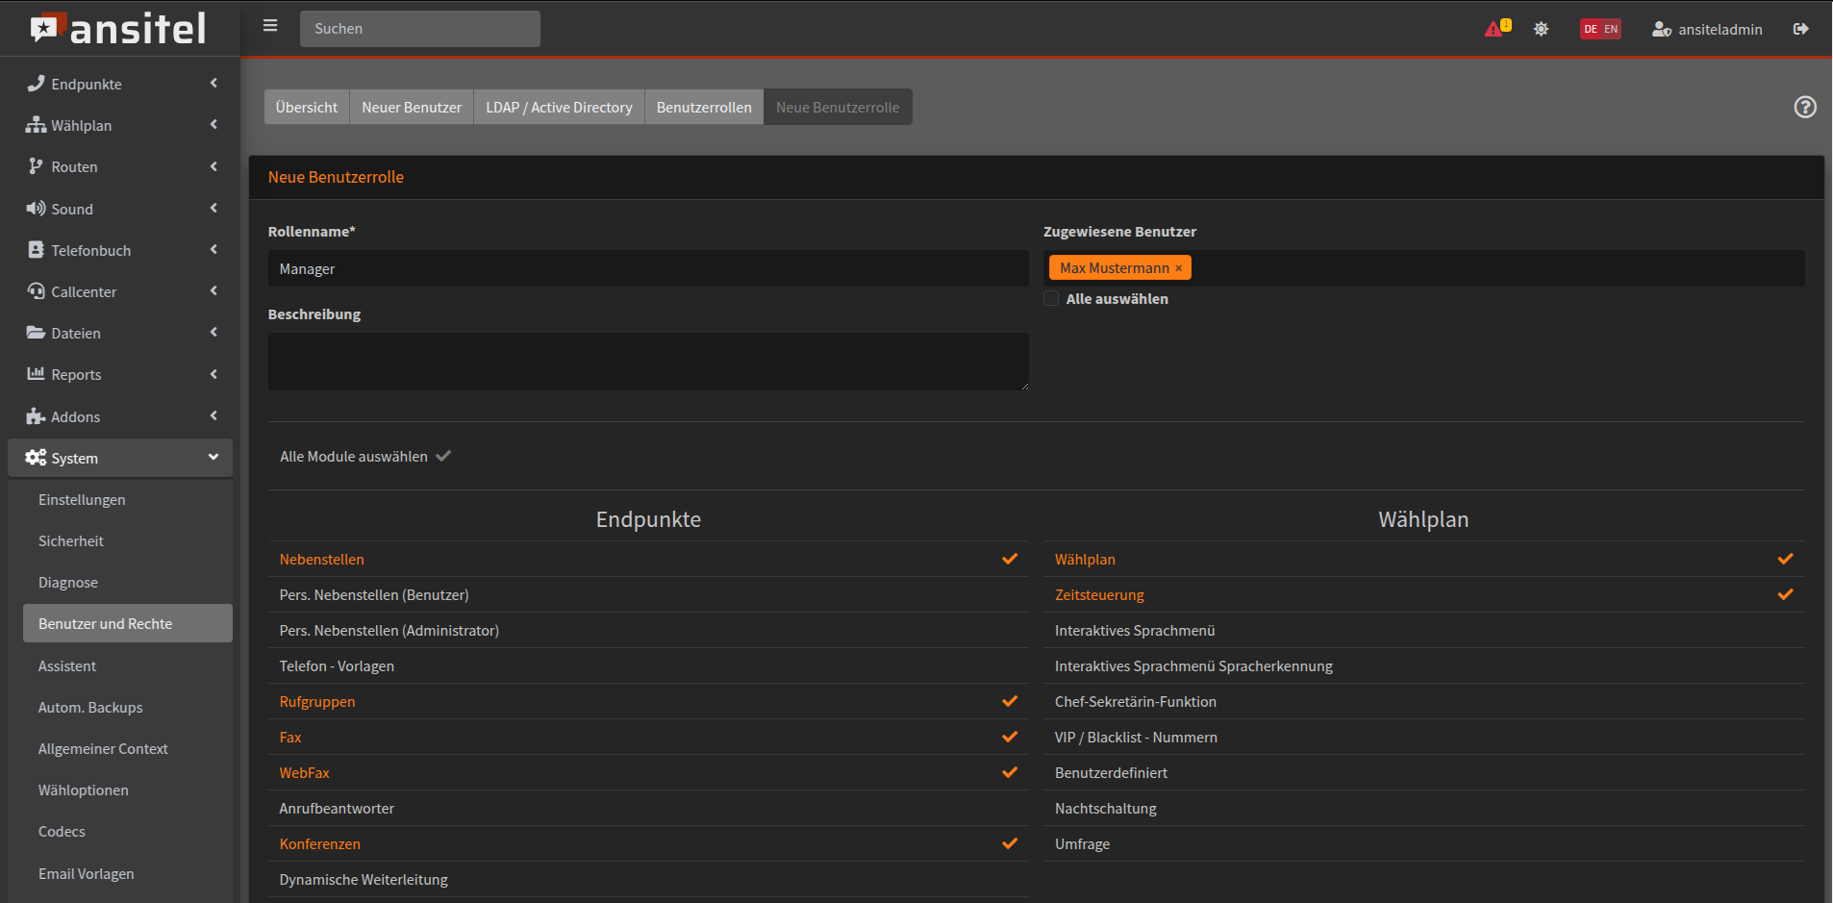Enable the Alle auswählen checkbox
This screenshot has width=1833, height=903.
coord(1051,298)
